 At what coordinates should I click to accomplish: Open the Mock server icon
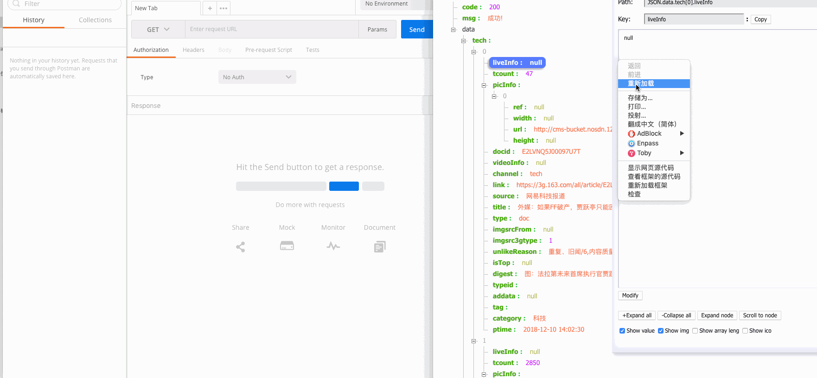point(287,246)
